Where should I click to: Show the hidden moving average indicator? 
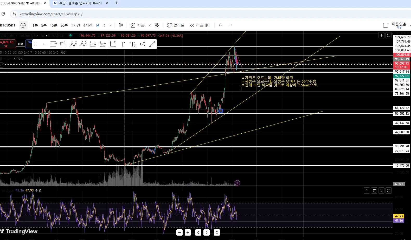click(x=63, y=52)
